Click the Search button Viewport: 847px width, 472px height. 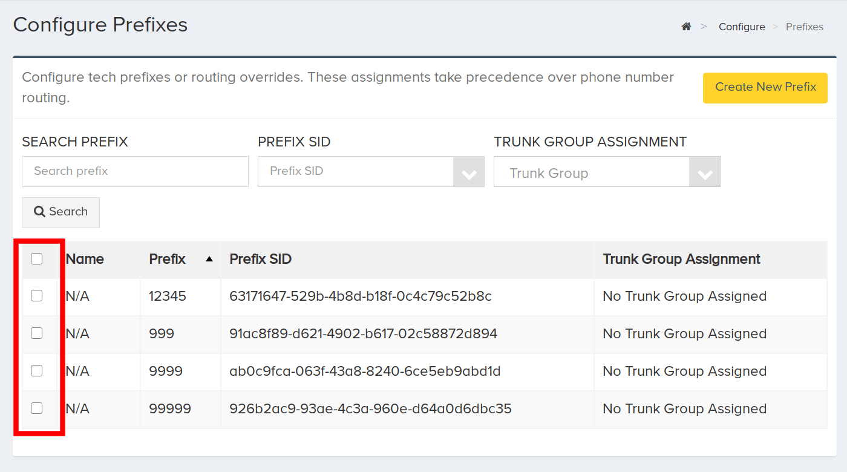tap(60, 212)
